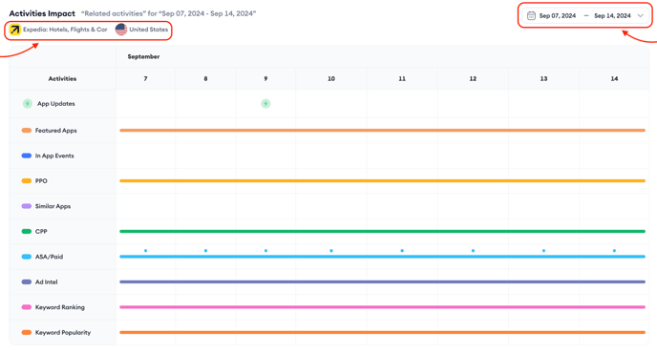This screenshot has width=657, height=353.
Task: Toggle the Similar Apps activity legend
Action: tap(46, 206)
